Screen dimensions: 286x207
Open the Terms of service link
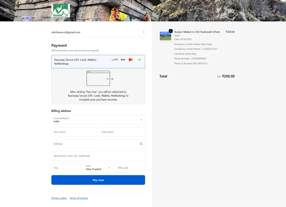click(x=79, y=198)
